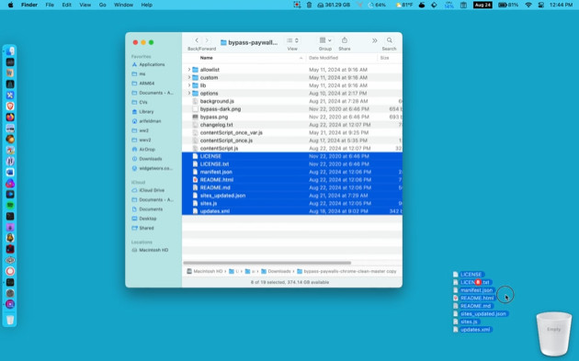579x361 pixels.
Task: Select changelog.txt in the file list
Action: click(x=291, y=125)
